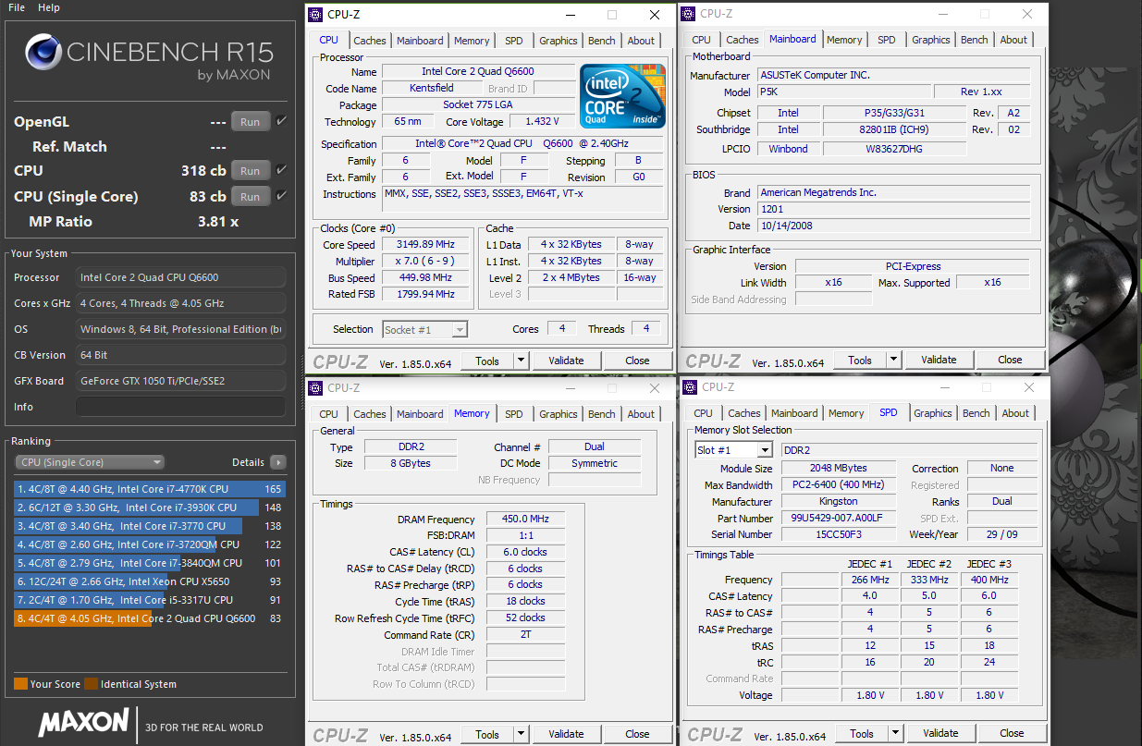Screen dimensions: 1142x746
Task: Open the File menu in Cinebench
Action: point(17,7)
